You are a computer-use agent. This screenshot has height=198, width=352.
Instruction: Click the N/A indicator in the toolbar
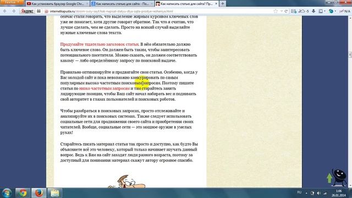click(x=345, y=11)
